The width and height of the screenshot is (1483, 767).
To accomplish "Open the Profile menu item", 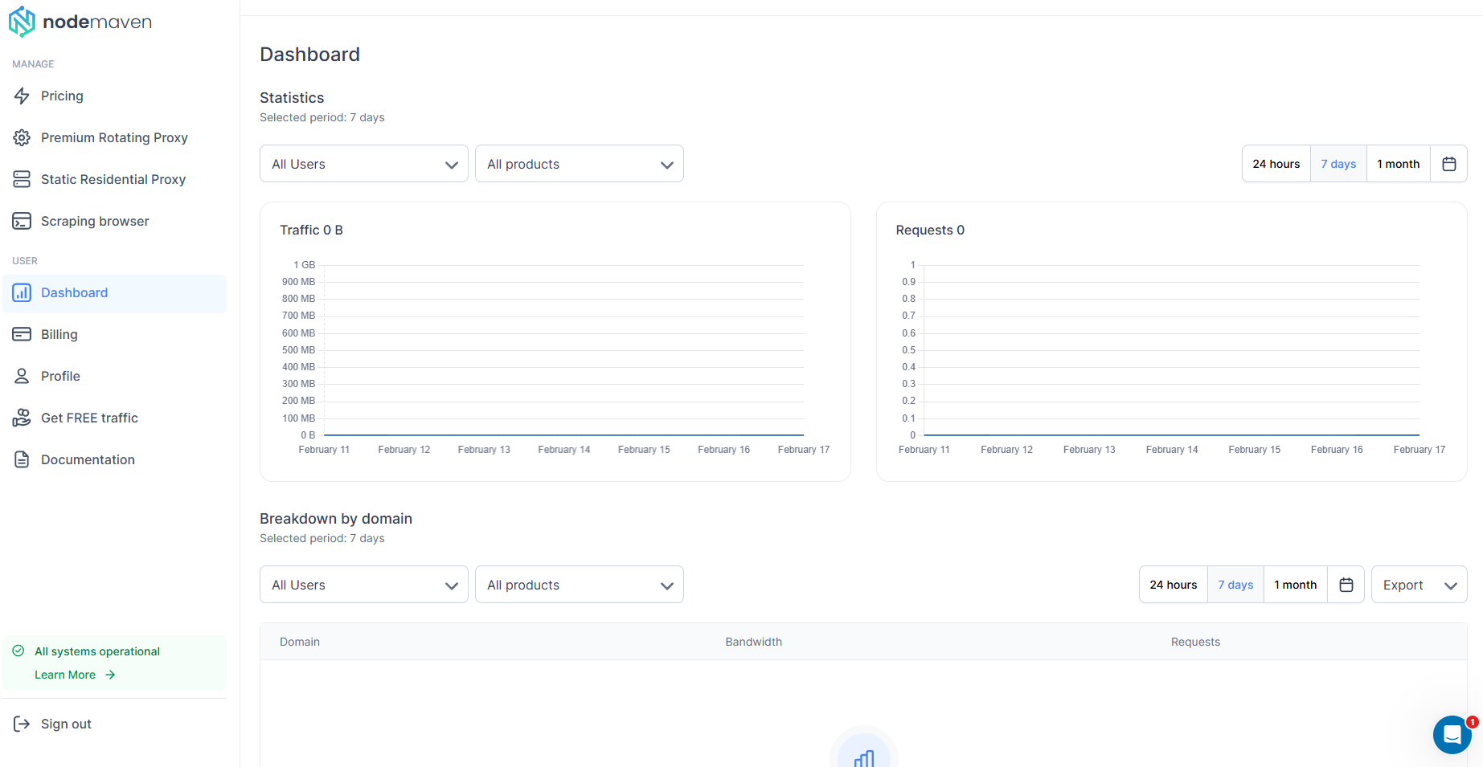I will [x=60, y=376].
